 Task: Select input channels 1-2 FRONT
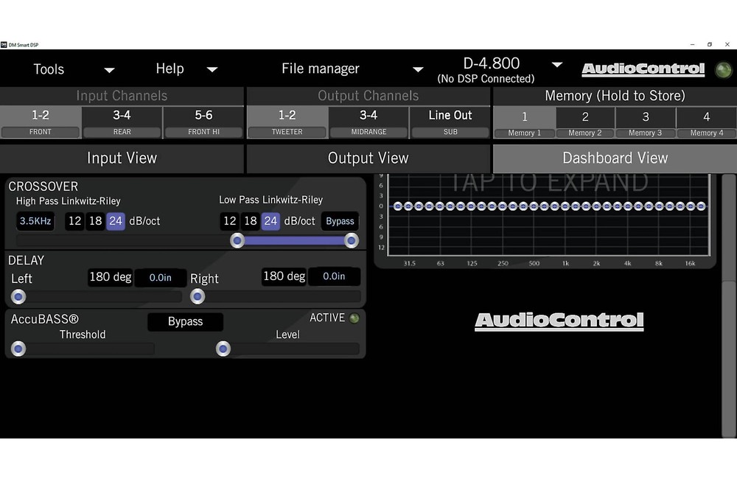(41, 122)
